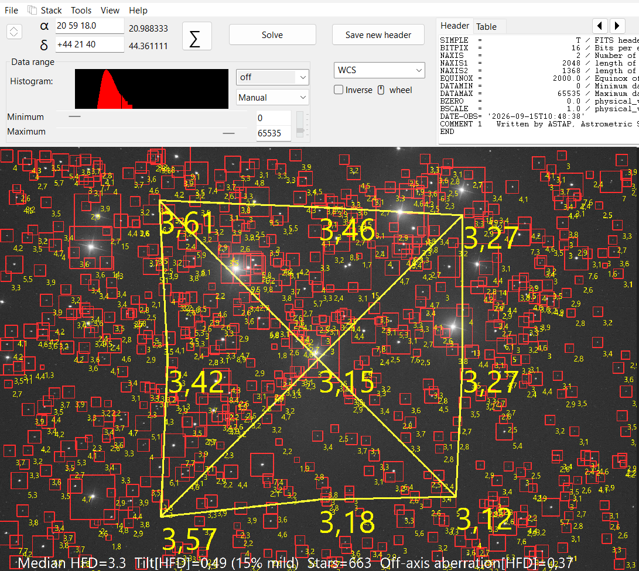
Task: Open the WCS dropdown
Action: pyautogui.click(x=379, y=70)
